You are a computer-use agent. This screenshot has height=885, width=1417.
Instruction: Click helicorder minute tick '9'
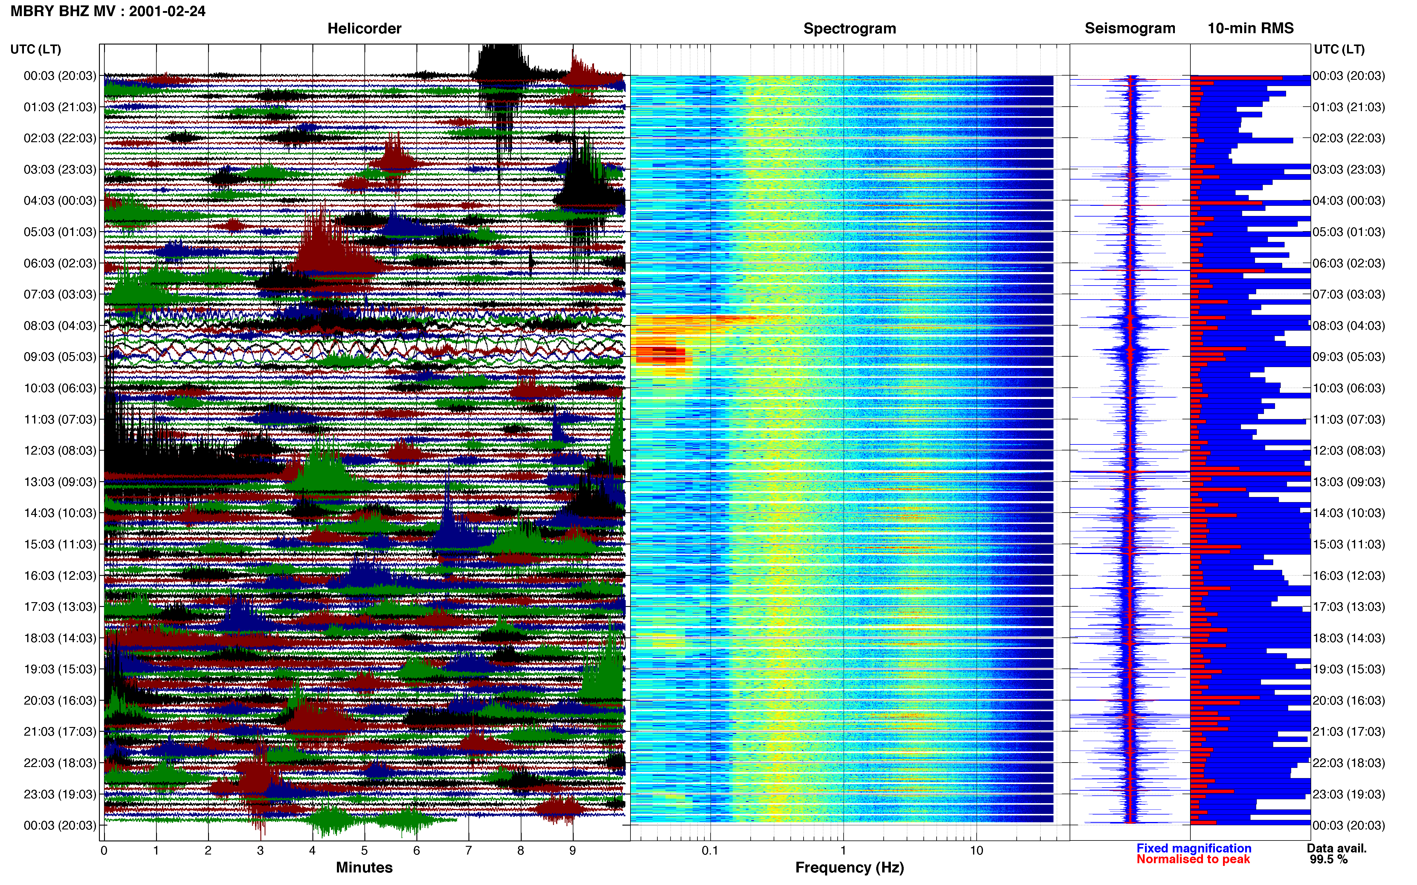(x=573, y=850)
